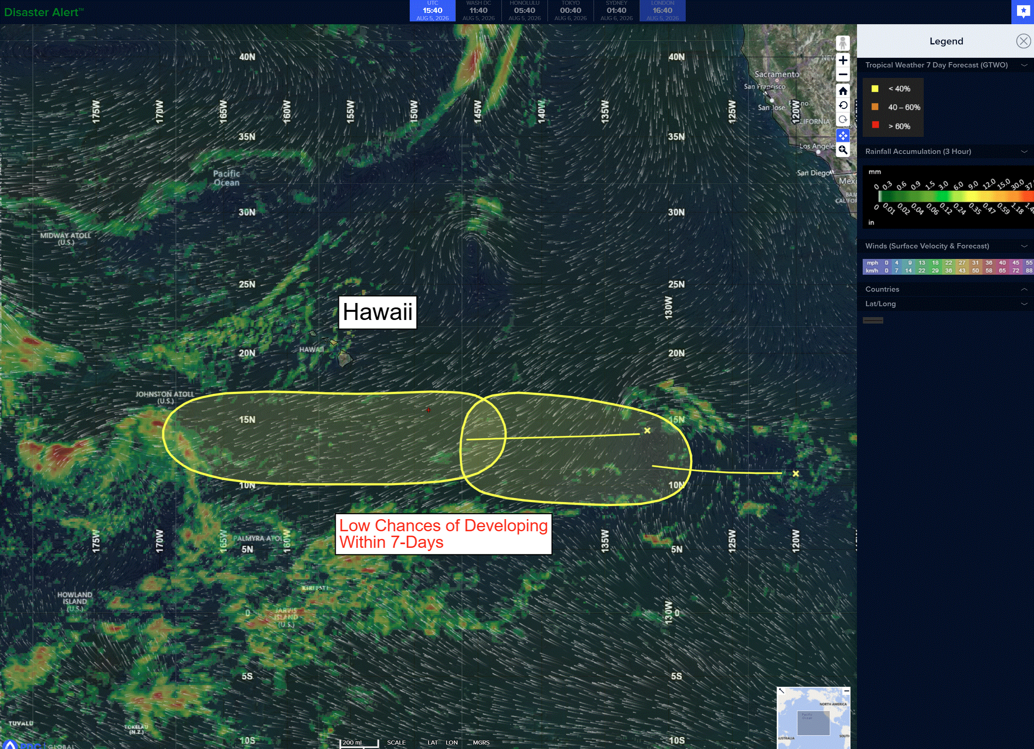Click the overview mini map thumbnail
1034x749 pixels.
813,718
